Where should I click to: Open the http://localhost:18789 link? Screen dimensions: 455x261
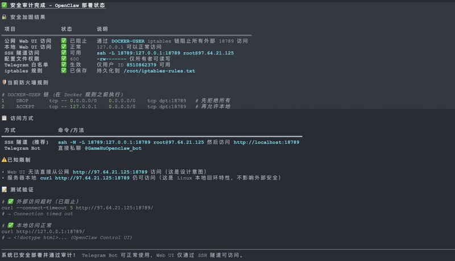point(266,142)
